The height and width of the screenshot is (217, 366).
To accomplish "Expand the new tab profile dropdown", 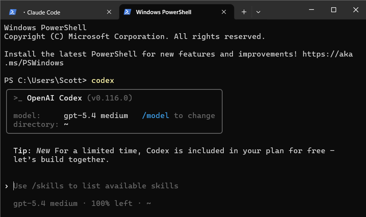I will coord(258,12).
